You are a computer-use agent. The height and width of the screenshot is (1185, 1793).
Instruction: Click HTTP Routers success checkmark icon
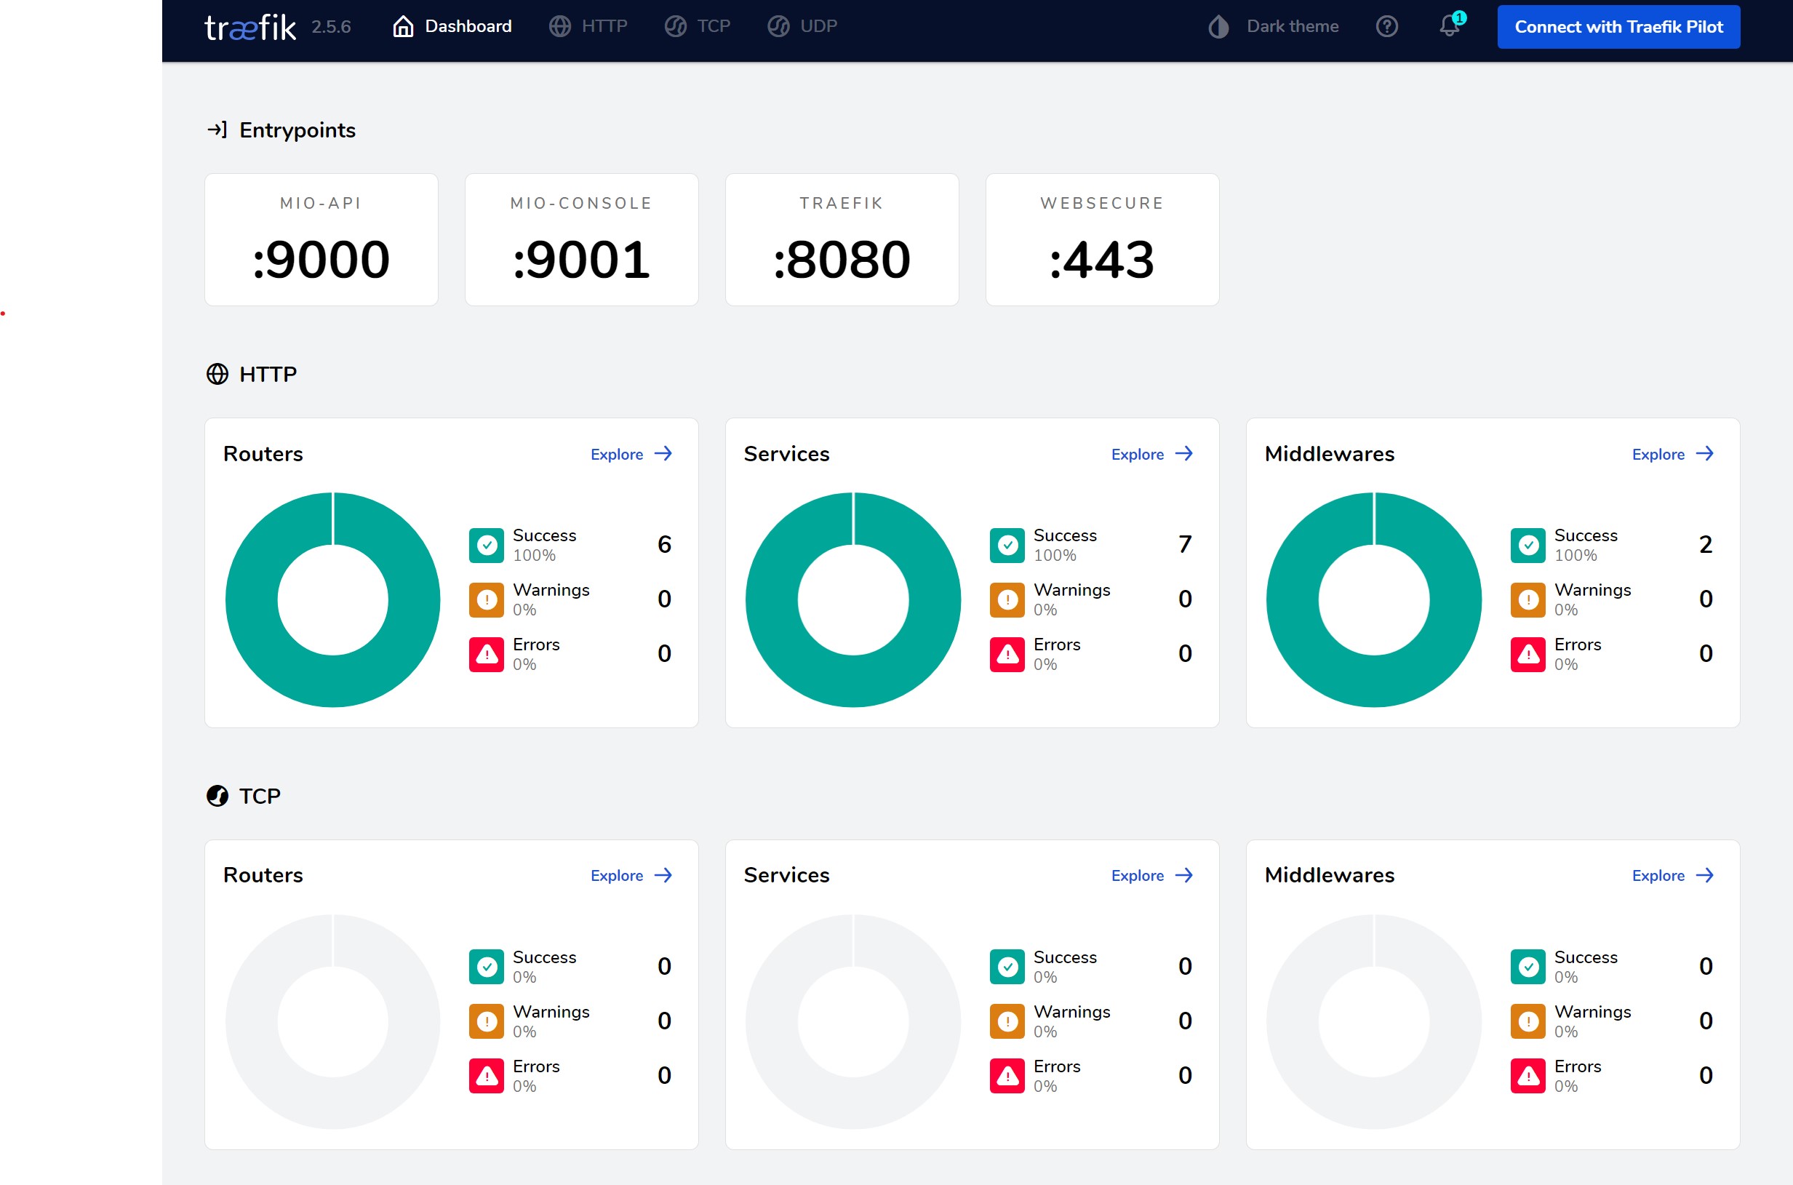coord(487,545)
